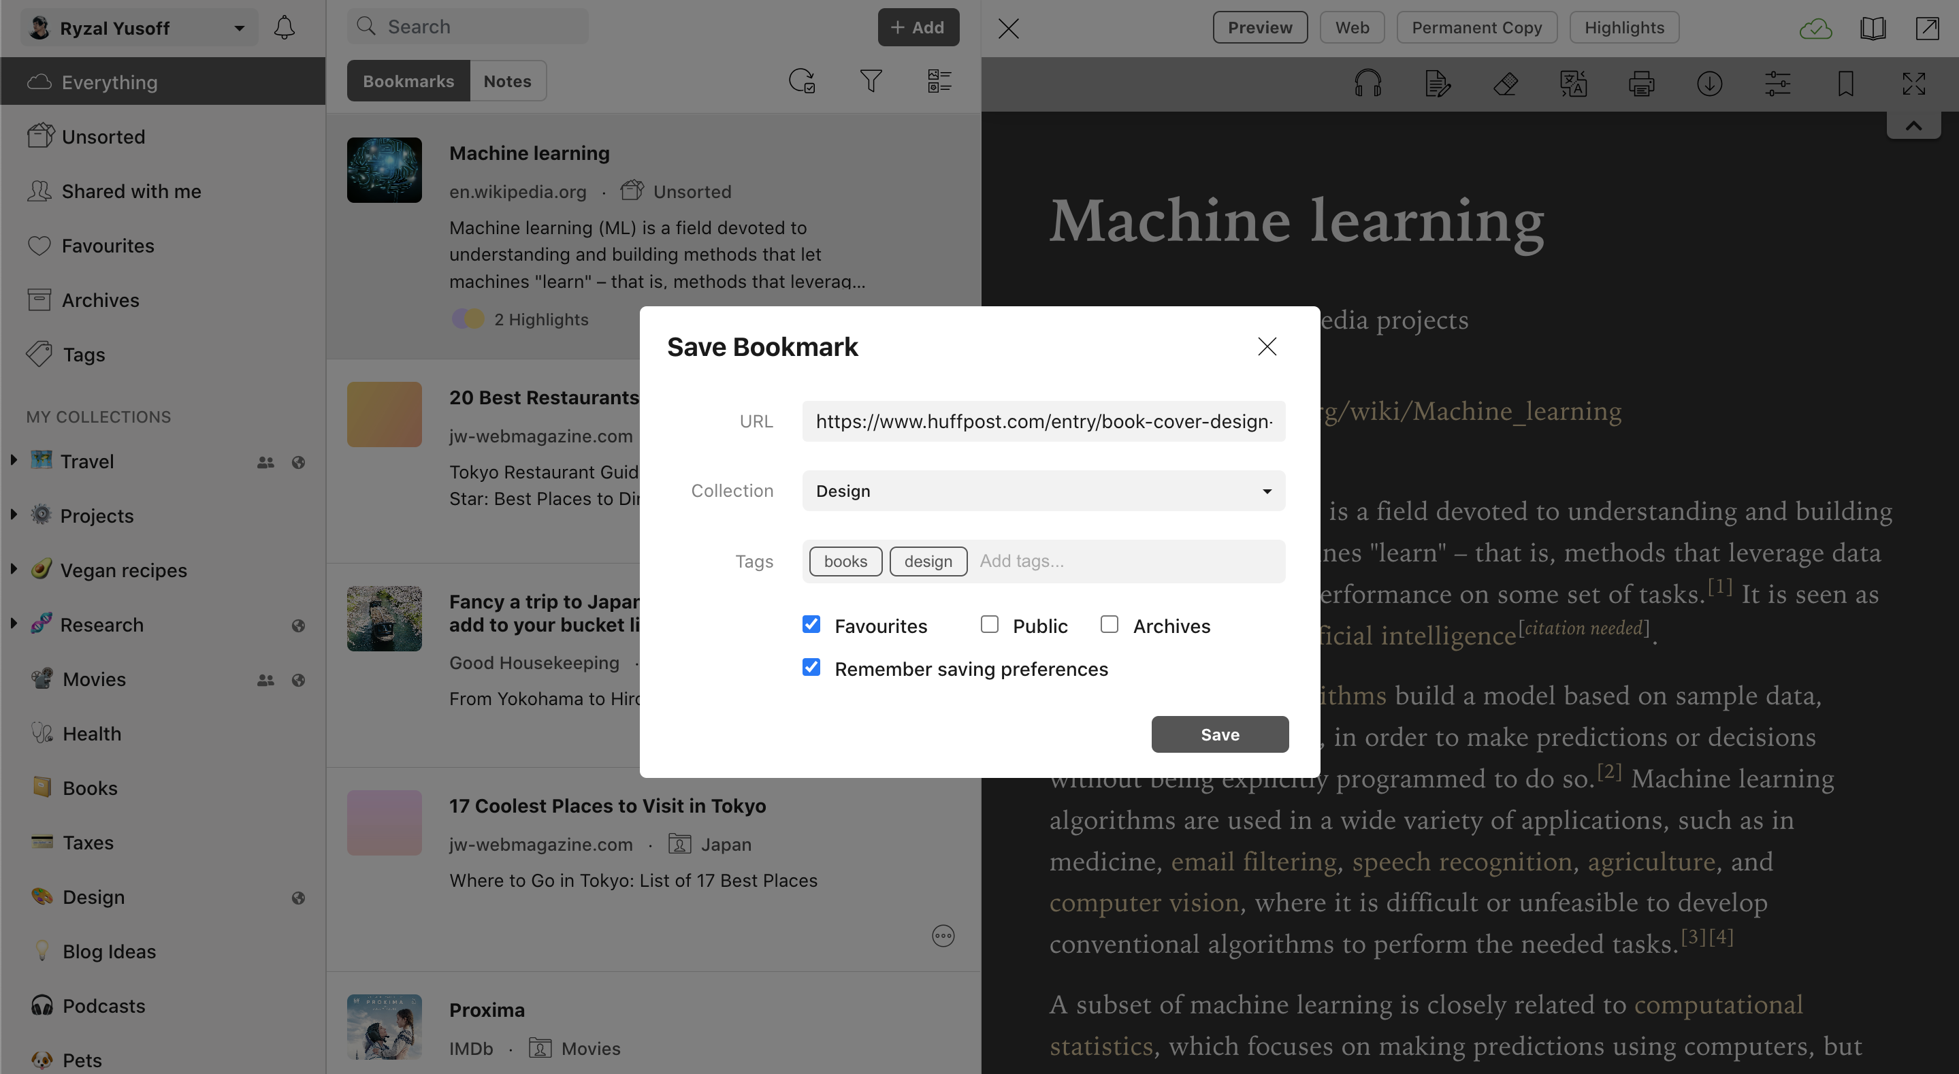This screenshot has height=1074, width=1959.
Task: Open the filter funnel icon
Action: pos(871,80)
